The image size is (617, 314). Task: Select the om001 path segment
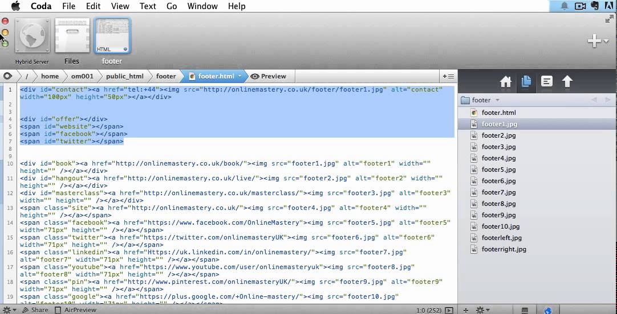click(82, 76)
